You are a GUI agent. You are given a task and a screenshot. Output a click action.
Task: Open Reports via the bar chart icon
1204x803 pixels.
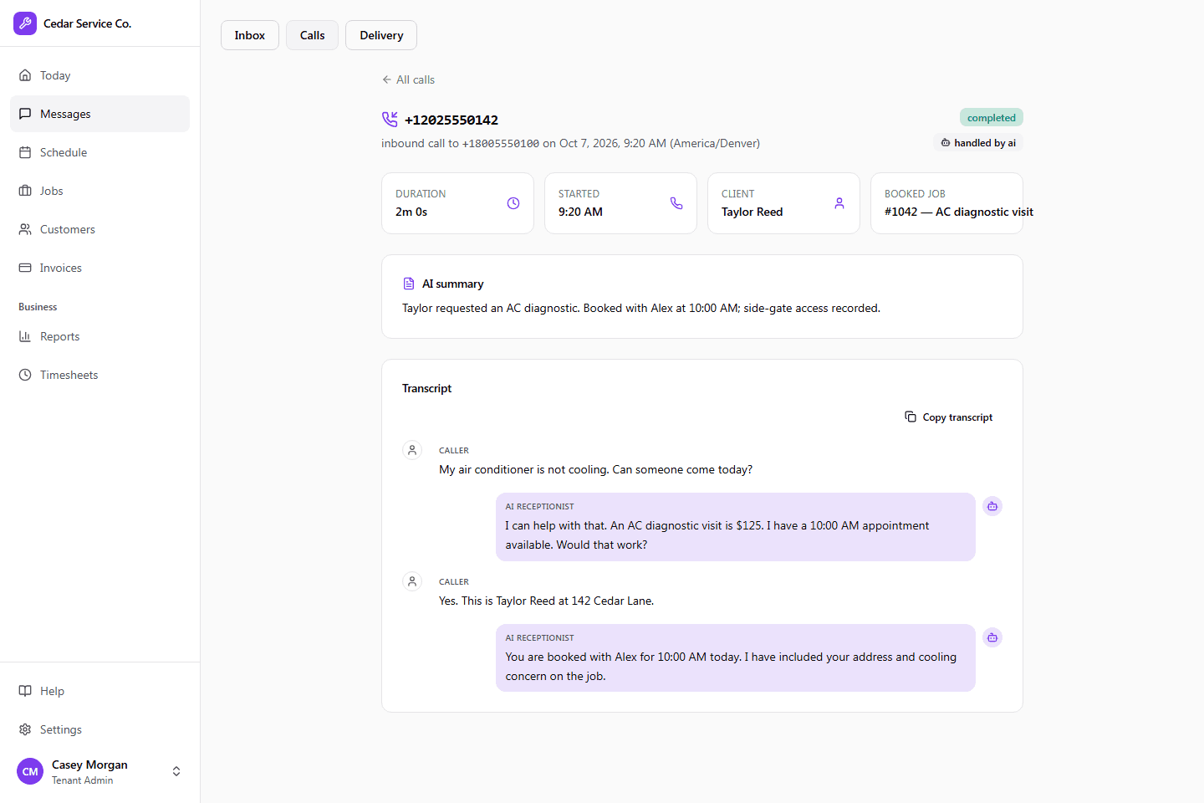click(25, 336)
